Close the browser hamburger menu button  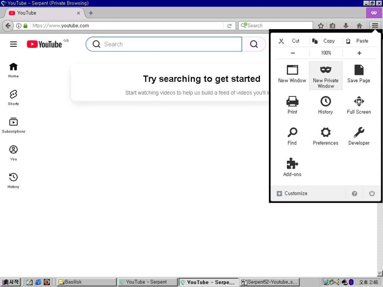(375, 26)
